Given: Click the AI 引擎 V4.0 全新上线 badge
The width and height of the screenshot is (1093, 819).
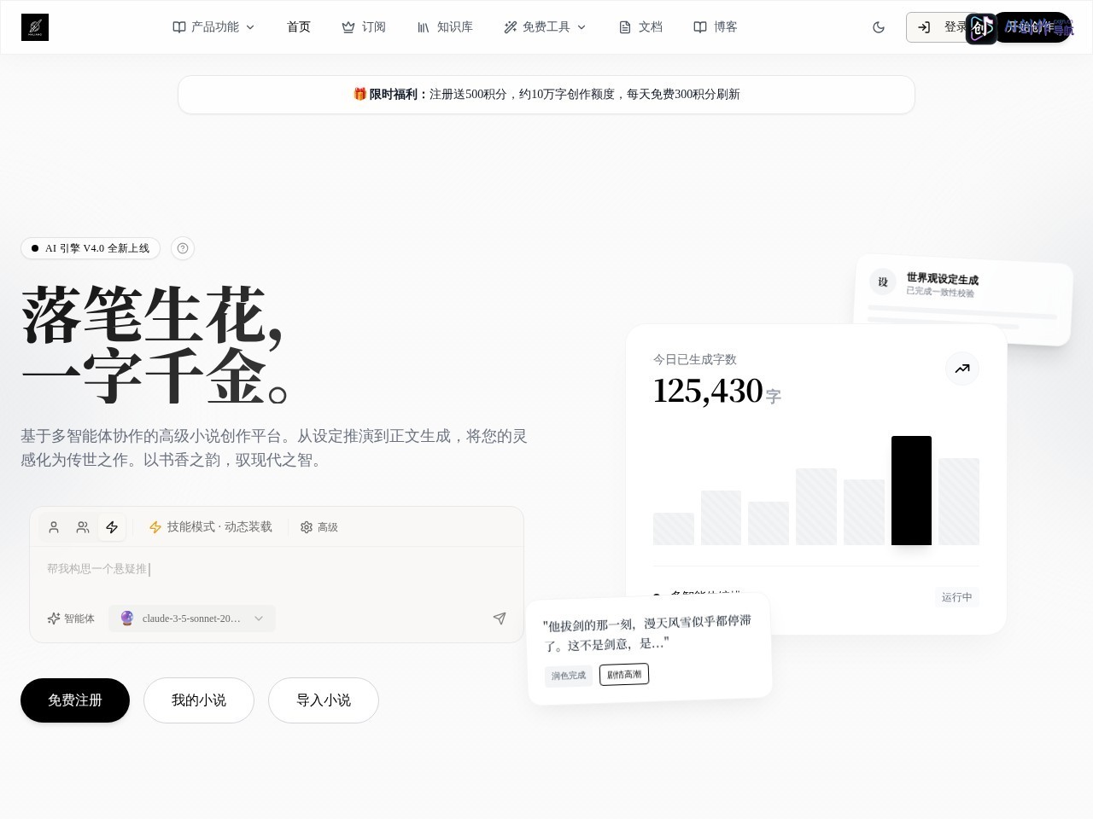Looking at the screenshot, I should [x=91, y=248].
